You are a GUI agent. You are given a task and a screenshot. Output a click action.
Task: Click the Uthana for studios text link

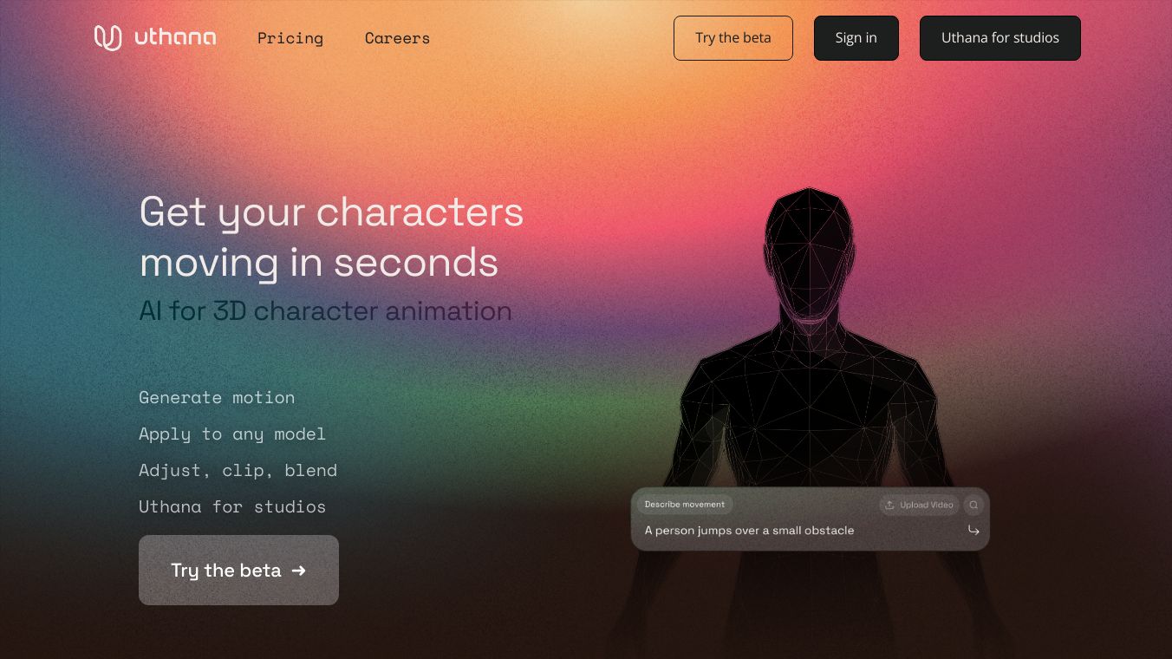pos(232,506)
